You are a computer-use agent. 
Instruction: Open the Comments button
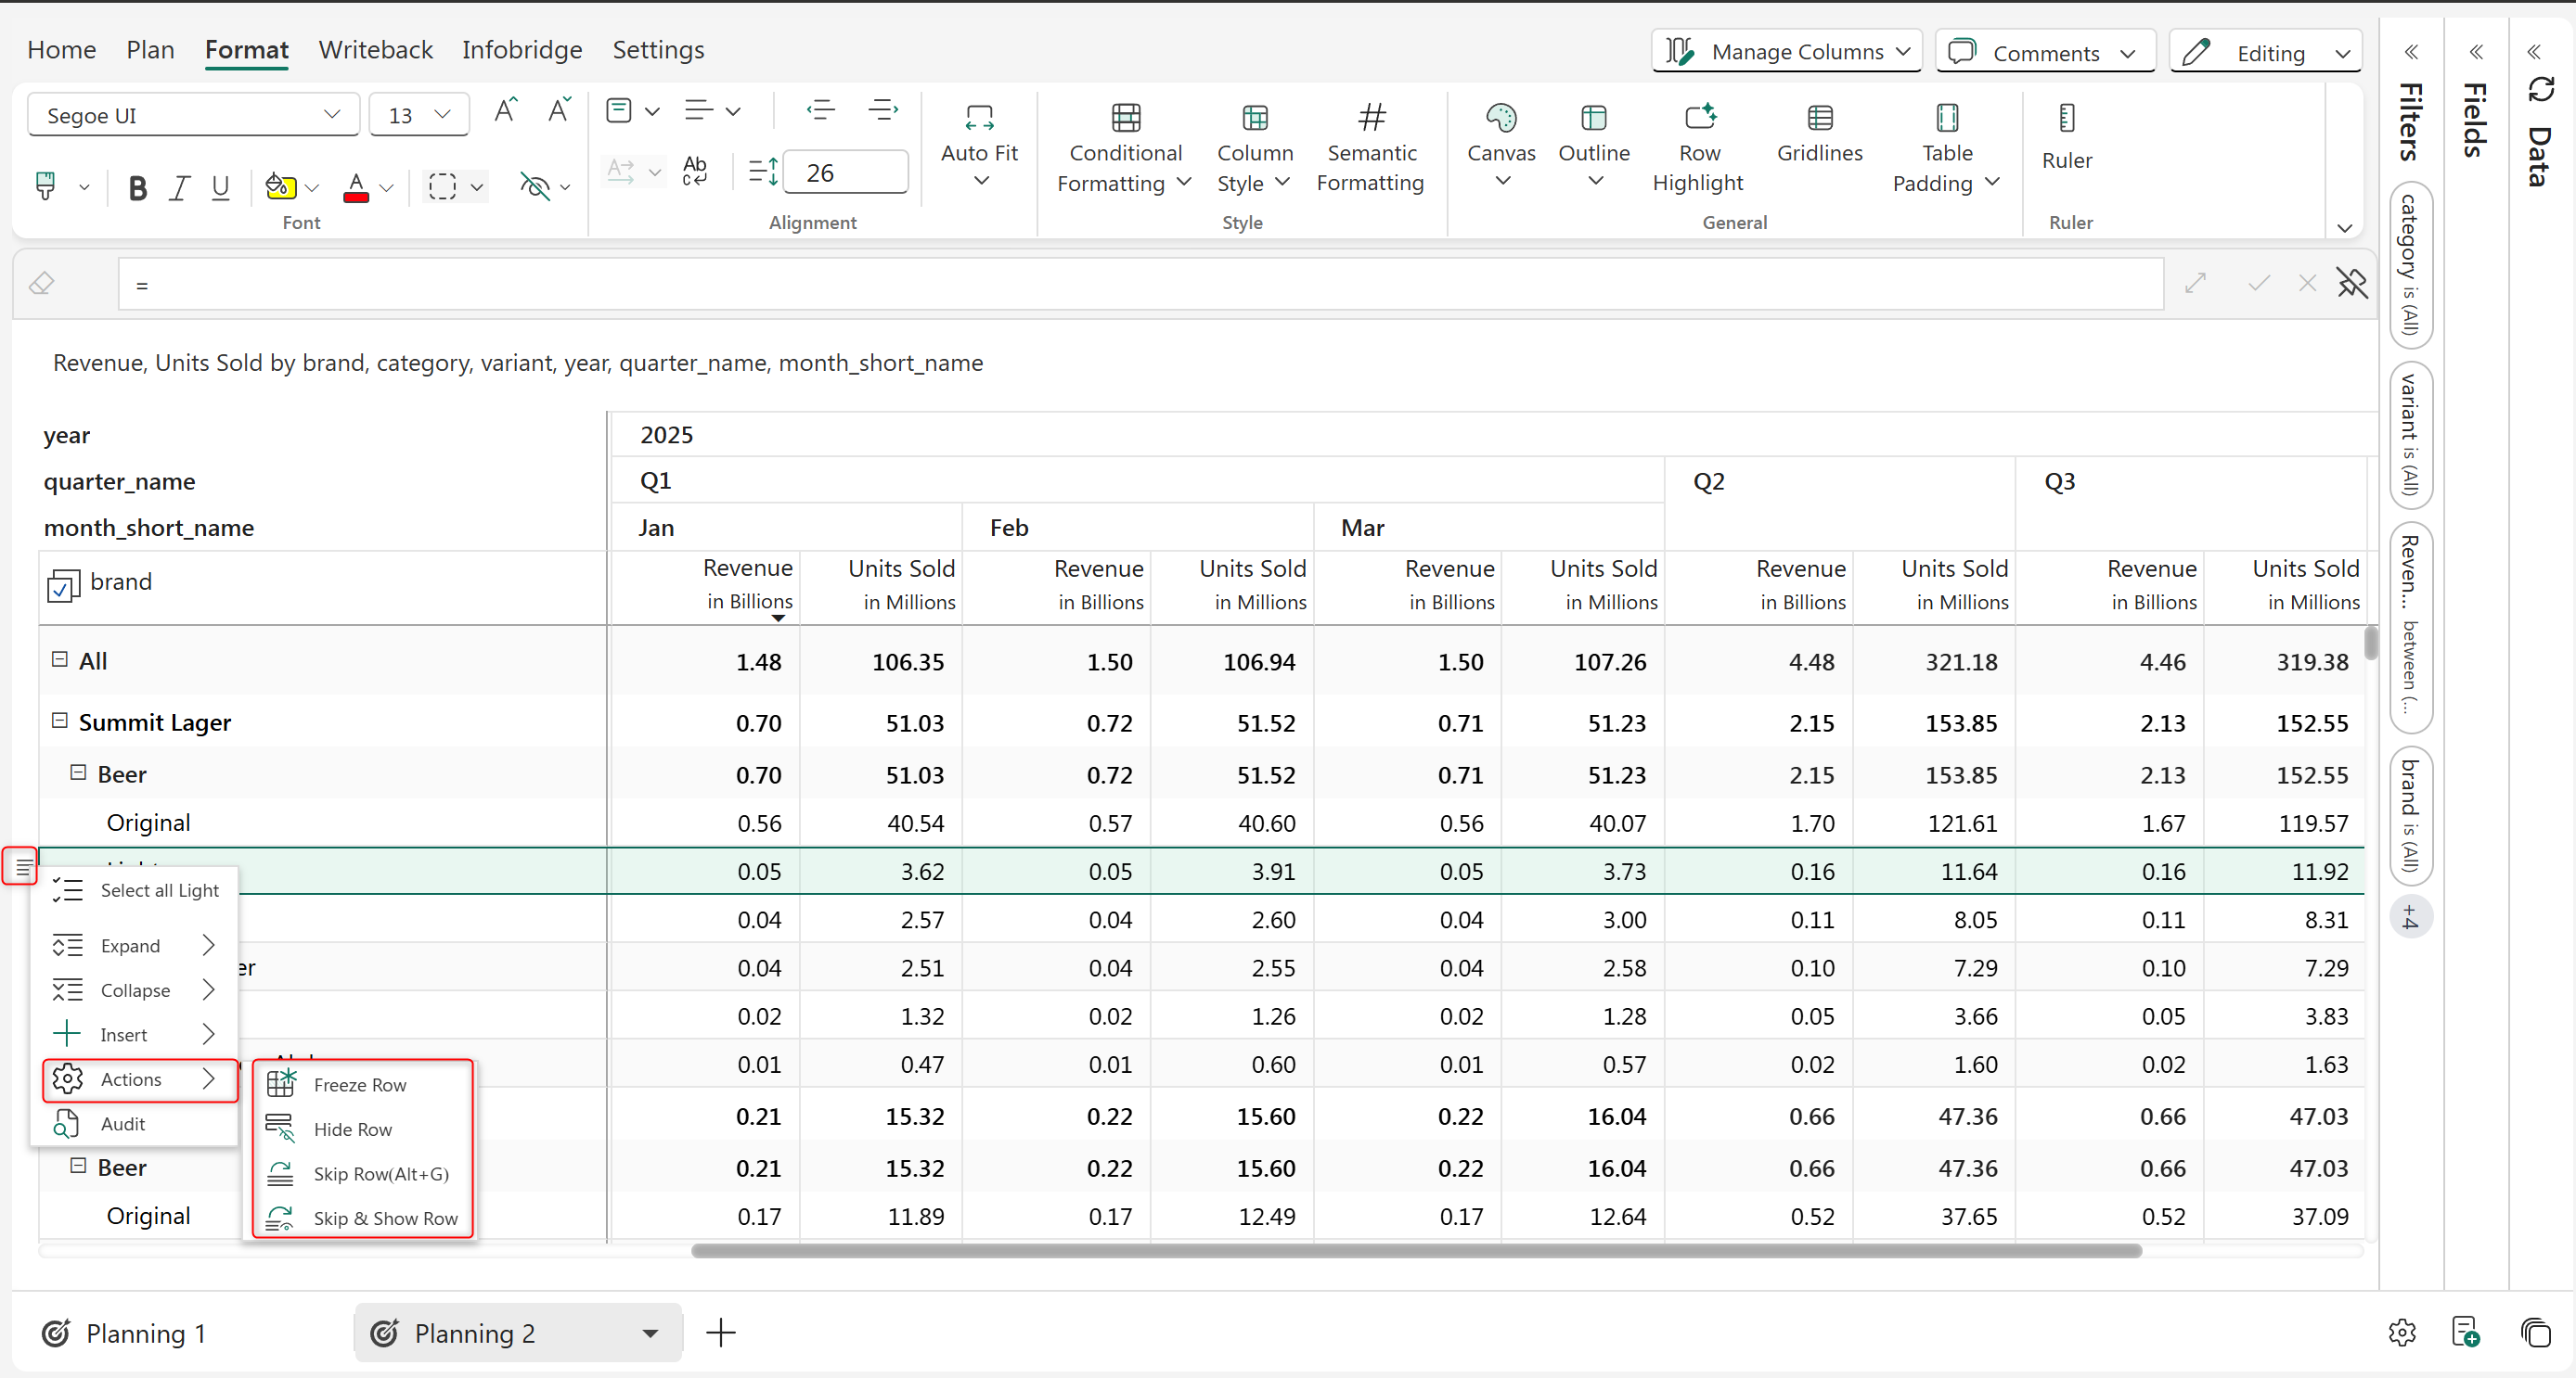pos(2044,52)
